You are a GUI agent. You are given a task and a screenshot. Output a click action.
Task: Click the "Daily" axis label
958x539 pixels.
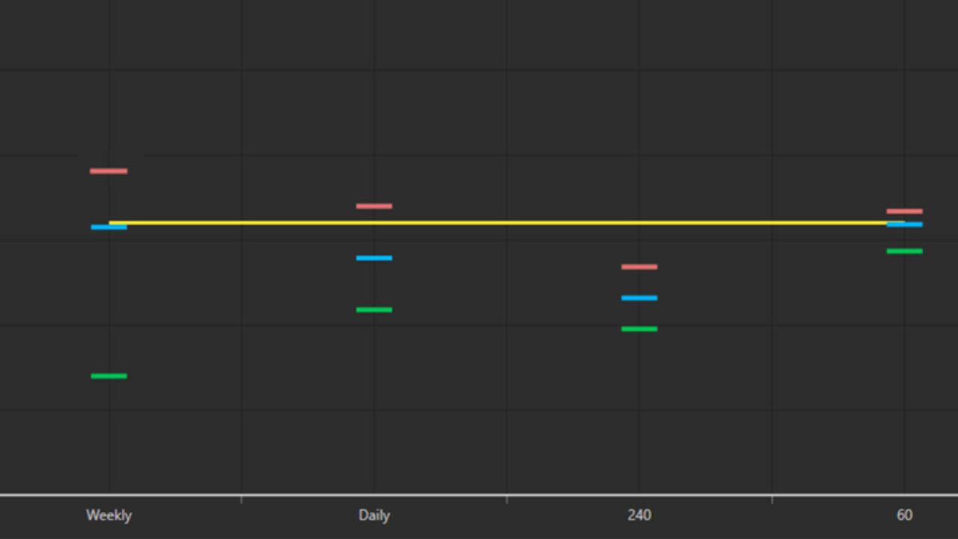(x=374, y=515)
